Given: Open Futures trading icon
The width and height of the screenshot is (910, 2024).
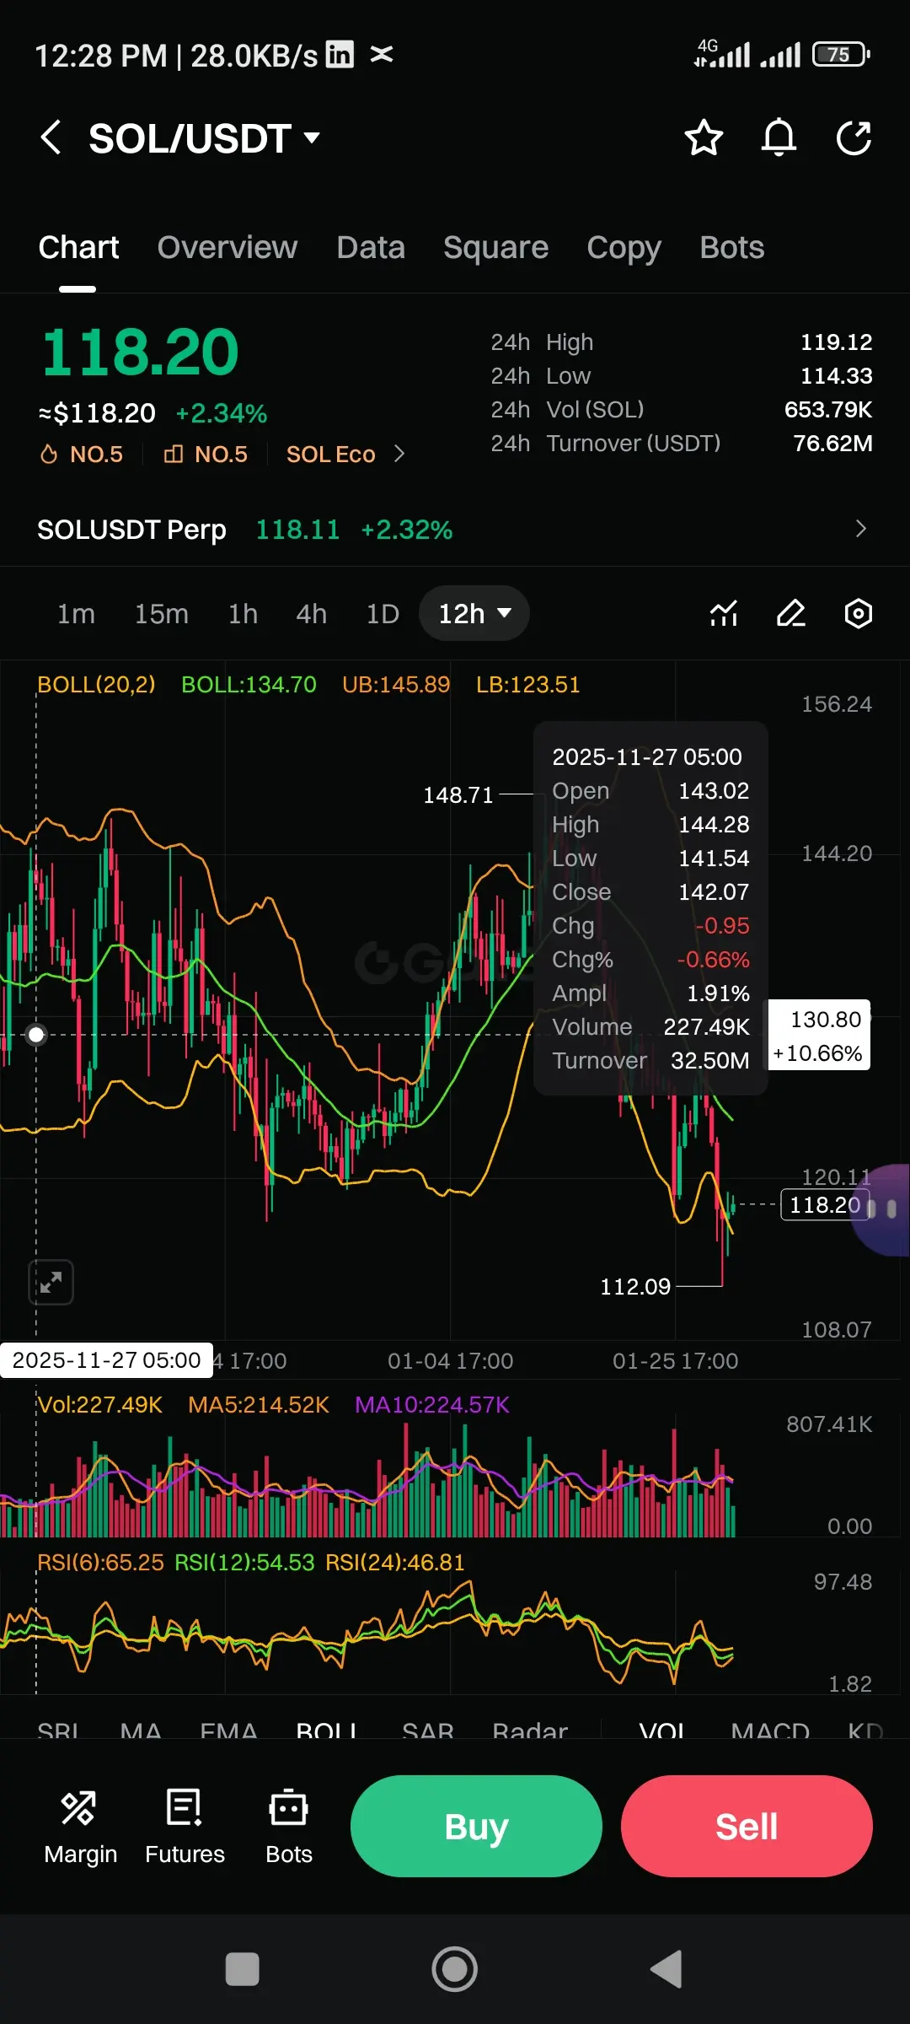Looking at the screenshot, I should pos(185,1827).
